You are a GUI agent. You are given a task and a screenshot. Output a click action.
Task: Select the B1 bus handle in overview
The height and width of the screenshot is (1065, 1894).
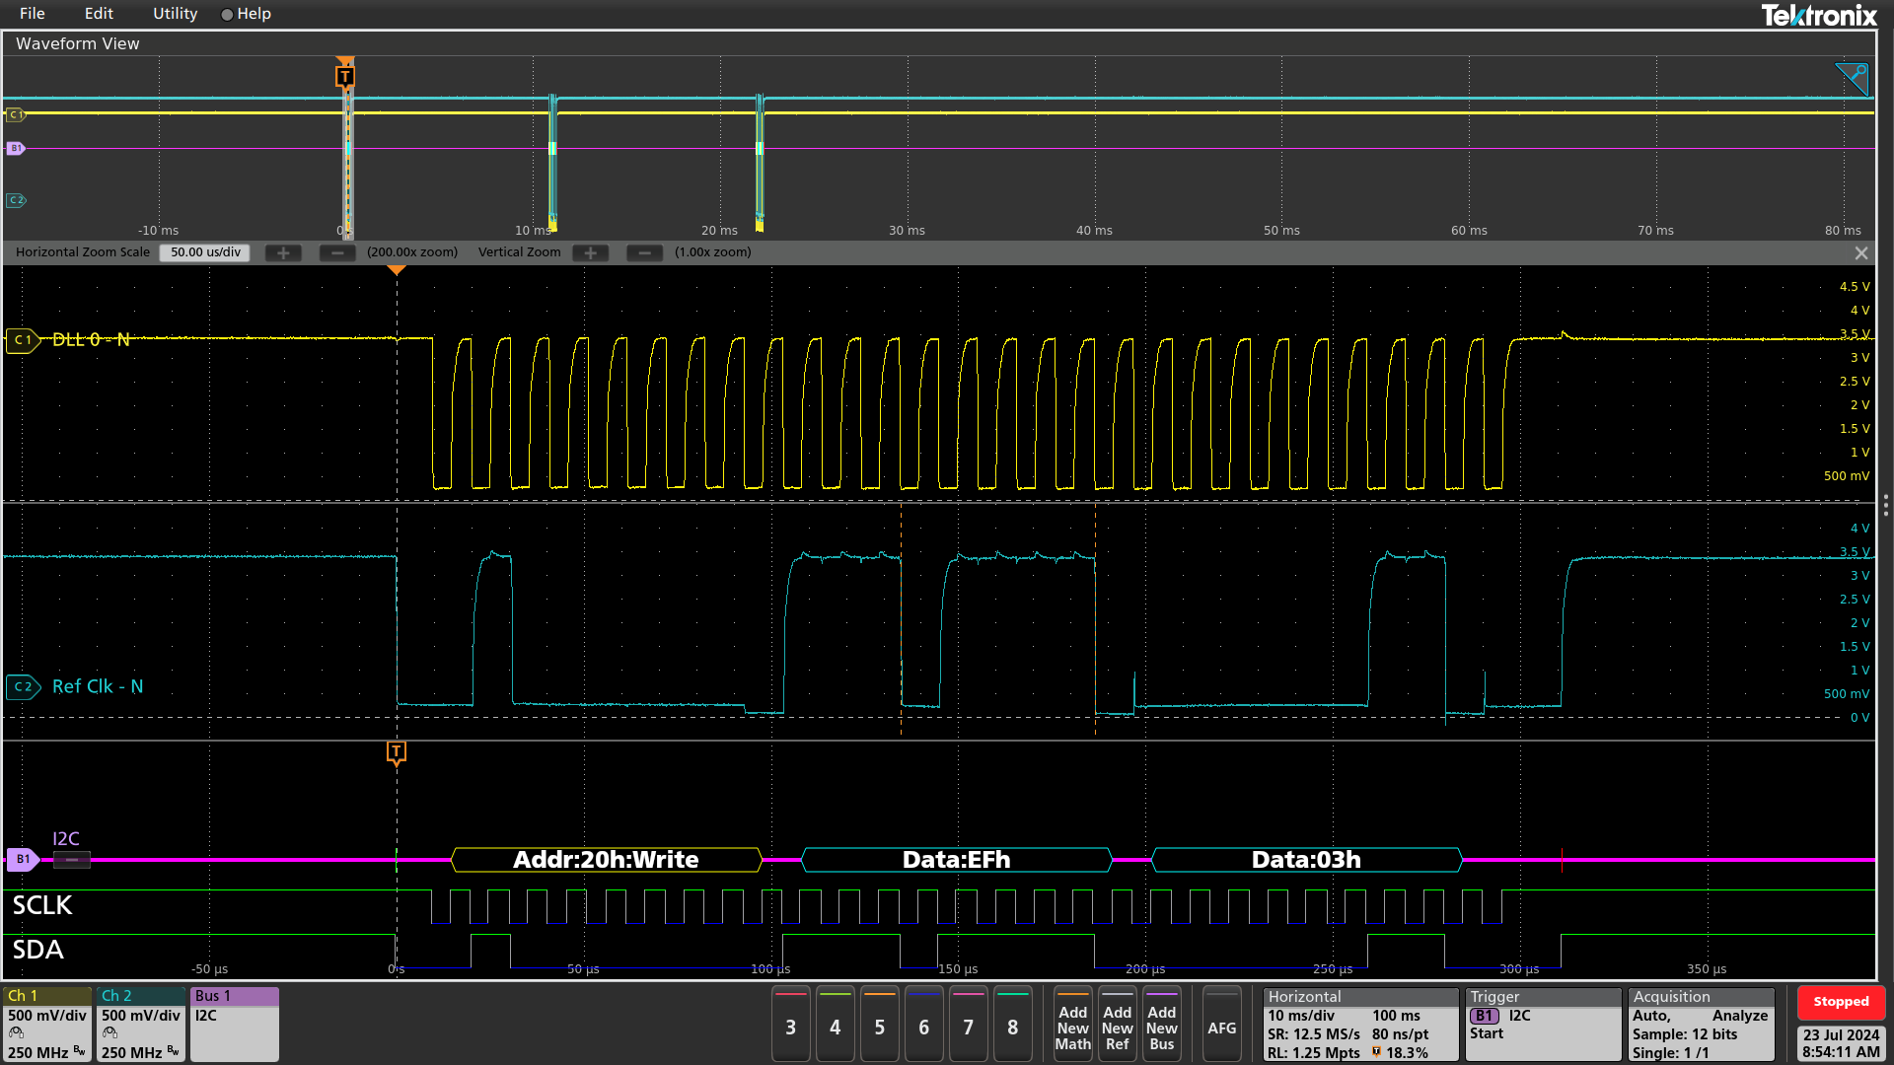[x=16, y=149]
